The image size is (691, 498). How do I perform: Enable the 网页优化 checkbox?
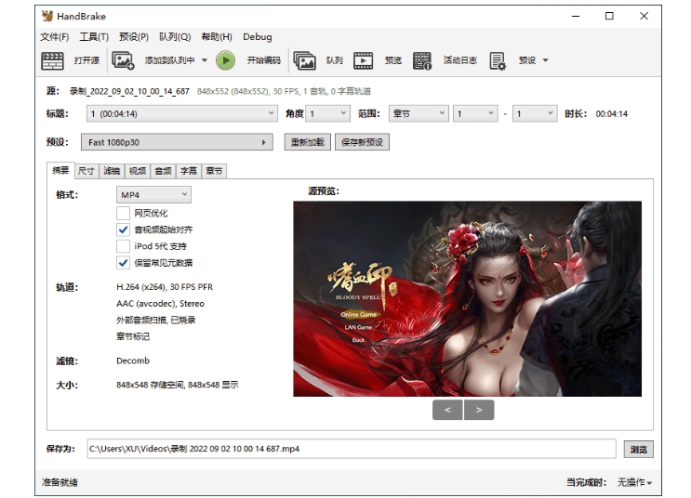[123, 213]
